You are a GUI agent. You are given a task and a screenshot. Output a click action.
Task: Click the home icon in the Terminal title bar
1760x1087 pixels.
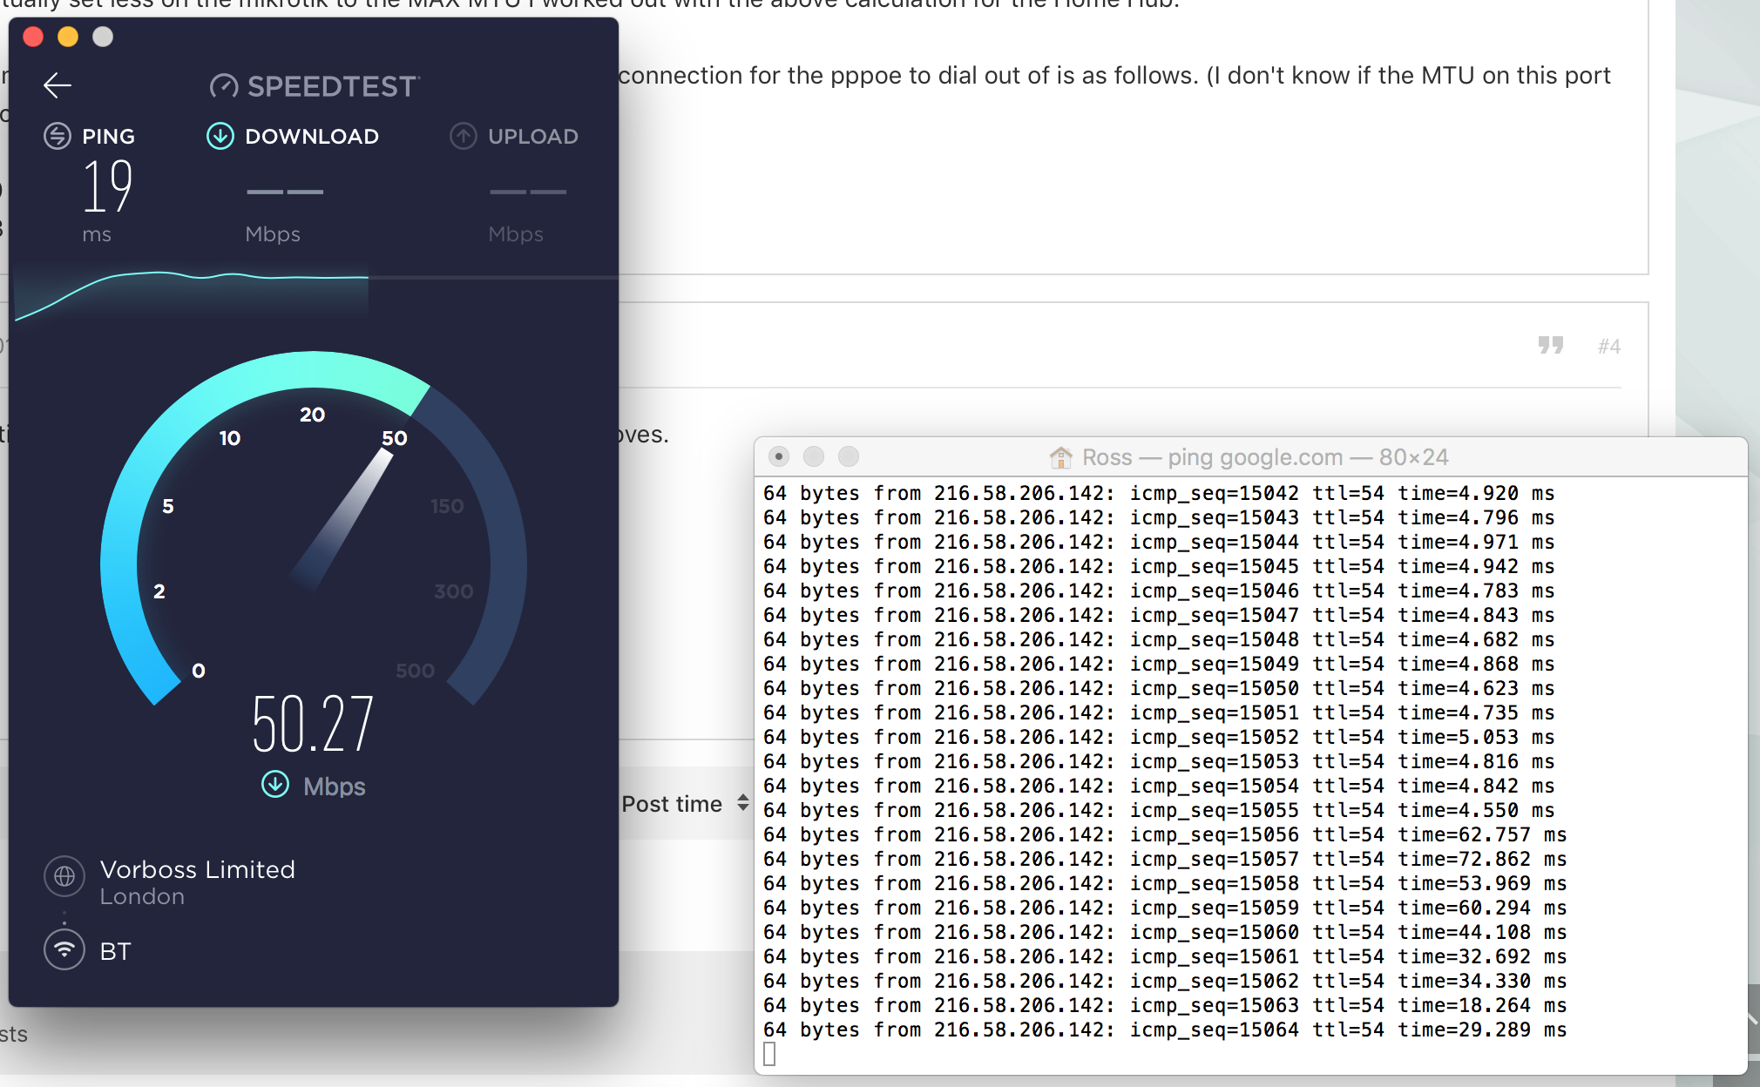(x=1061, y=456)
